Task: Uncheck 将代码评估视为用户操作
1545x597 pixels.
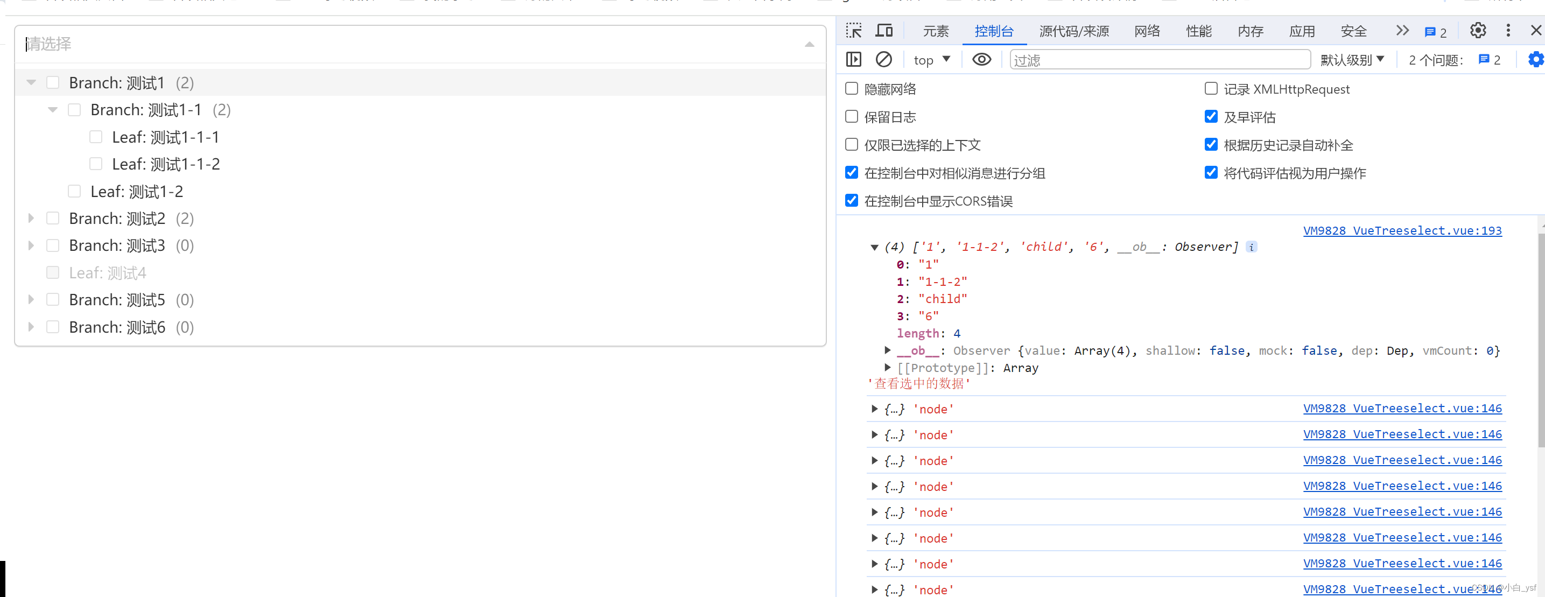Action: (1211, 173)
